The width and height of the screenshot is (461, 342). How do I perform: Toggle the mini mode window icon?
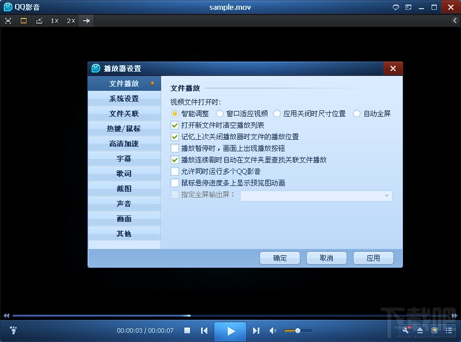tap(24, 21)
